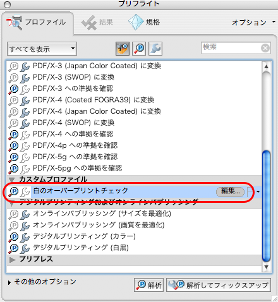Image resolution: width=278 pixels, height=302 pixels.
Task: Click wrench icon of デジタルプリンティング (カラー)
Action: coord(25,237)
